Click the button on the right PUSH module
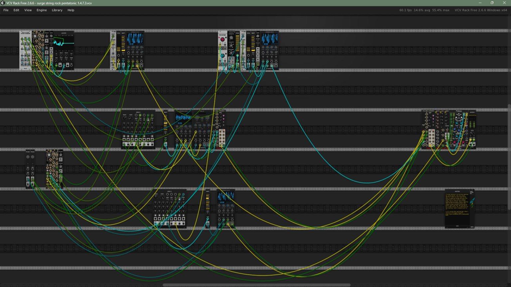The width and height of the screenshot is (511, 287). (x=33, y=157)
